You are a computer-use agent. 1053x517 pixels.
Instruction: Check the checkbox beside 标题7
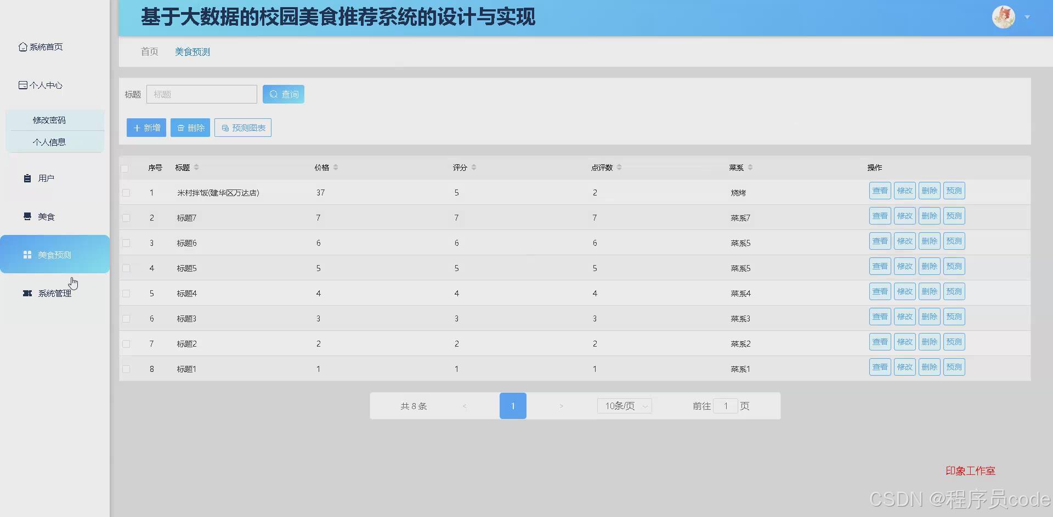(126, 217)
